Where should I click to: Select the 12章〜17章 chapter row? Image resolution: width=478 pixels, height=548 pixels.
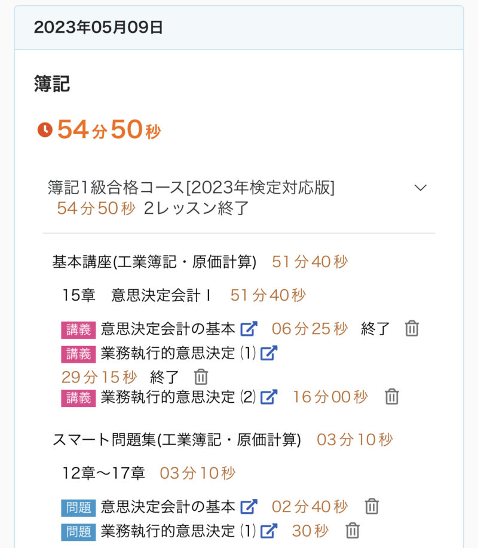coord(104,474)
